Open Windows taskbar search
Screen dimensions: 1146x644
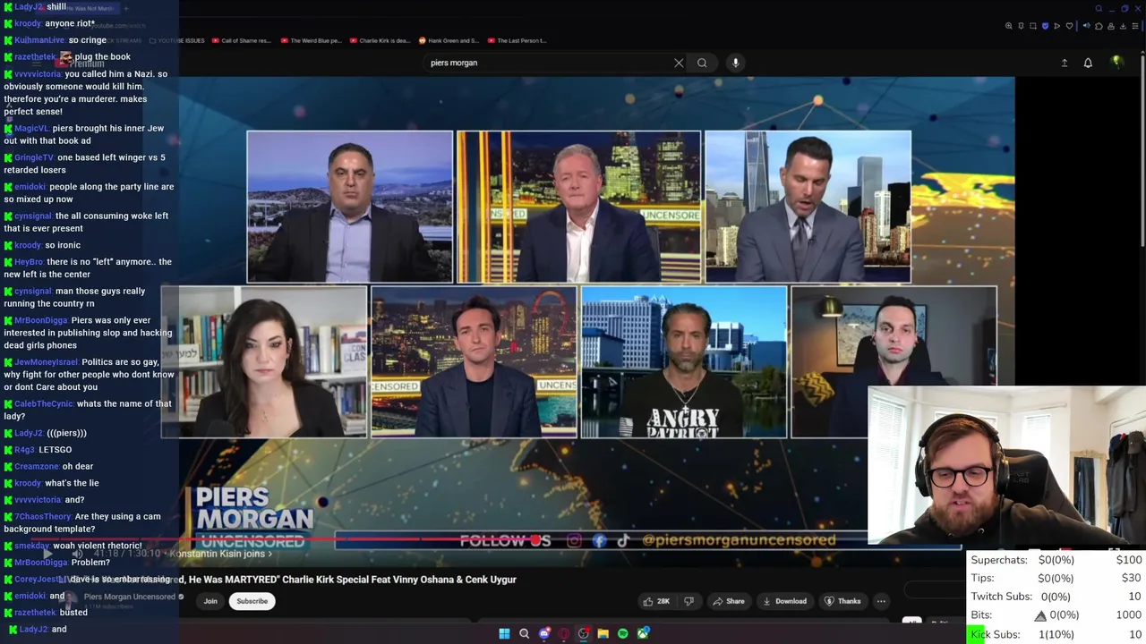point(524,634)
